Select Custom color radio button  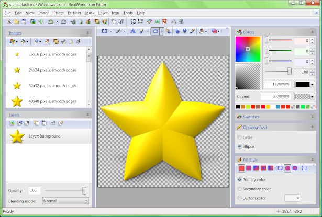pyautogui.click(x=240, y=198)
